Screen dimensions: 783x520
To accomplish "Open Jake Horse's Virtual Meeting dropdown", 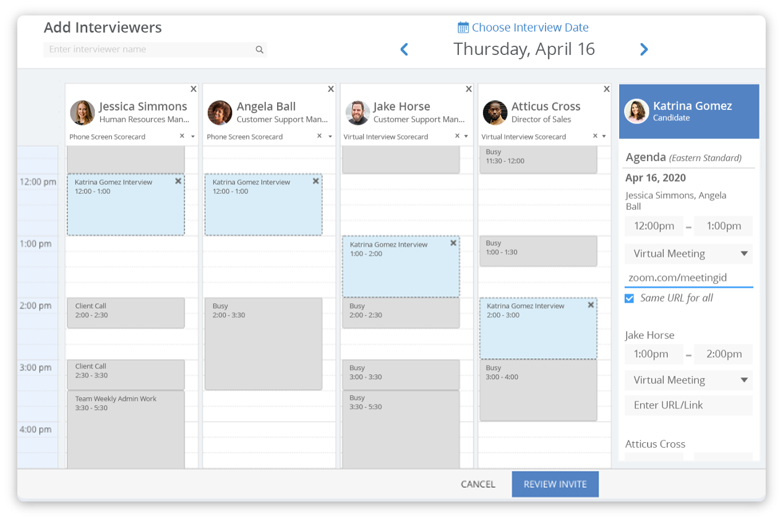I will (688, 380).
